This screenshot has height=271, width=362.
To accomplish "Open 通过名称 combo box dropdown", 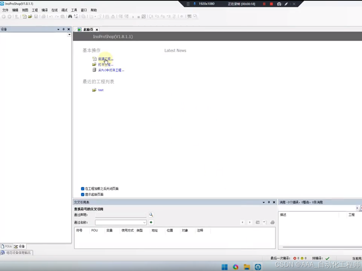I will [x=144, y=222].
